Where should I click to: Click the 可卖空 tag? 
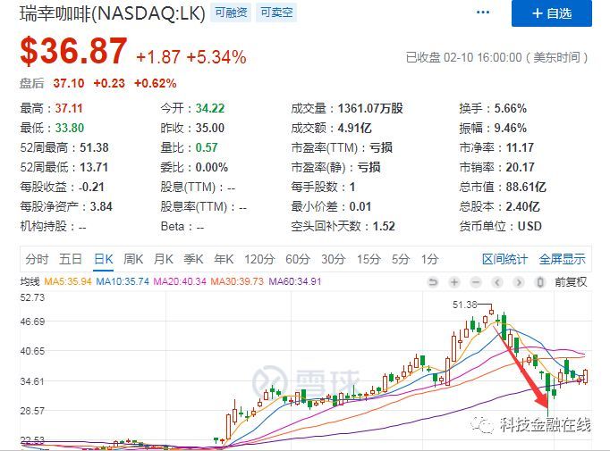point(276,13)
